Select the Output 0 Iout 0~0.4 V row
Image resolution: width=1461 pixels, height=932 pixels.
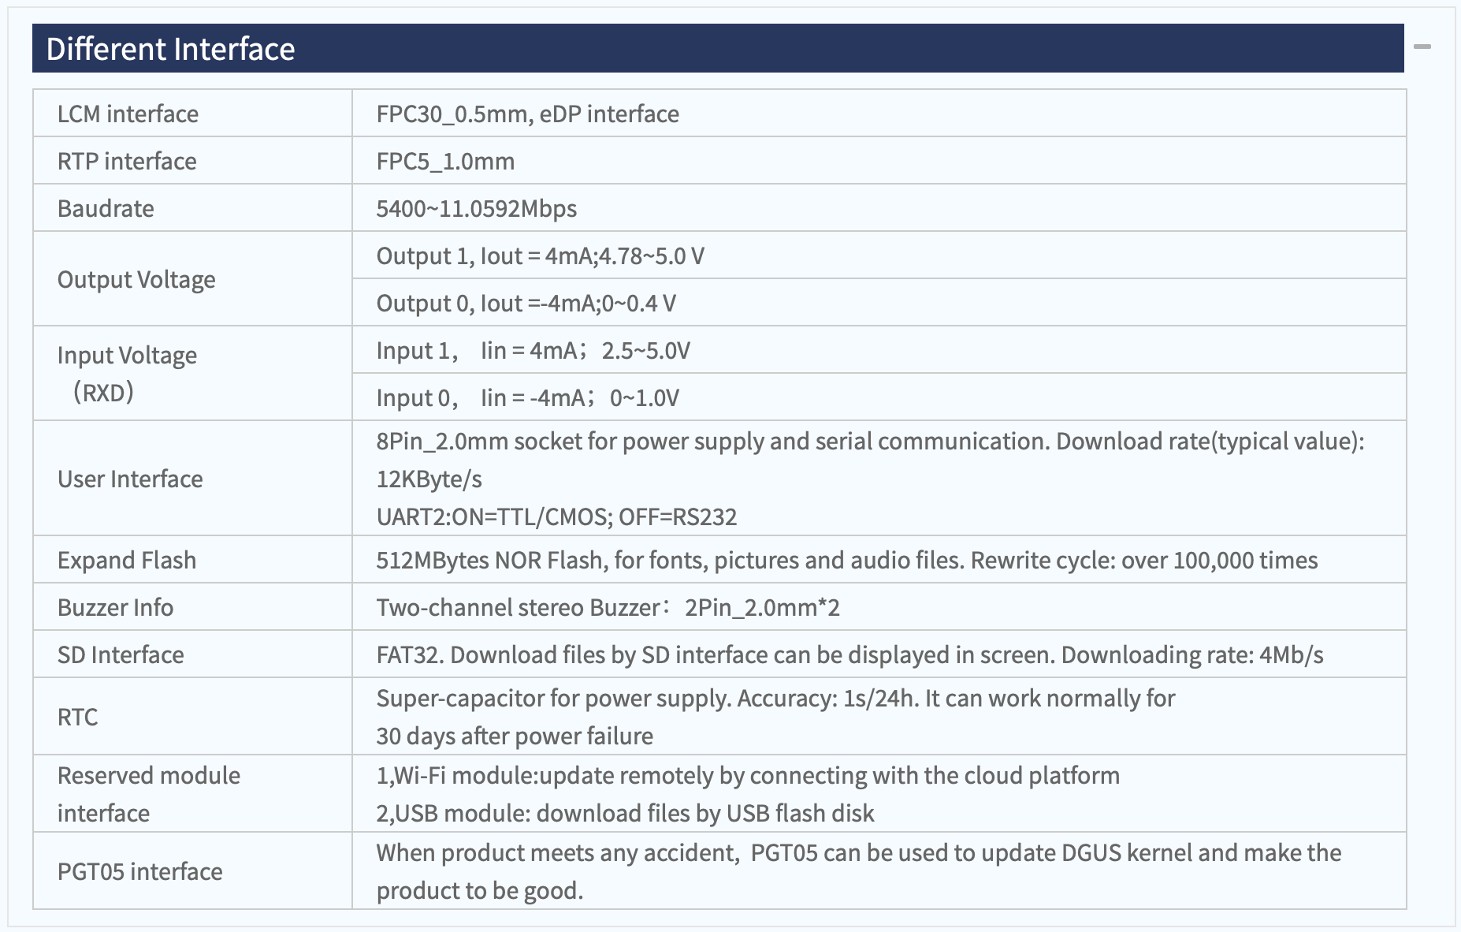[879, 303]
